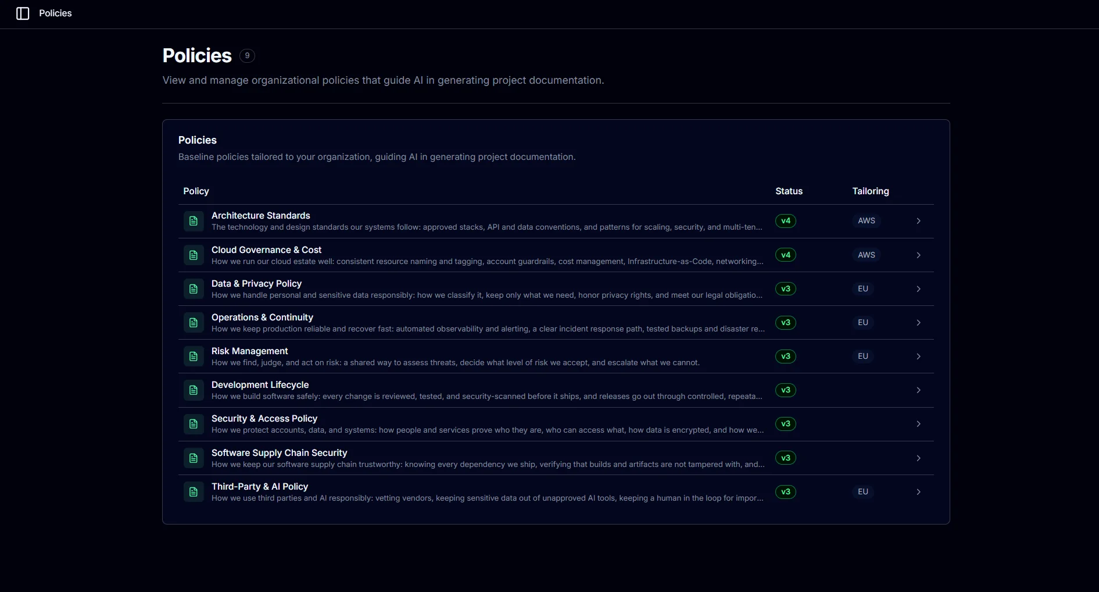Click the Operations & Continuity document icon
Image resolution: width=1099 pixels, height=592 pixels.
(194, 323)
